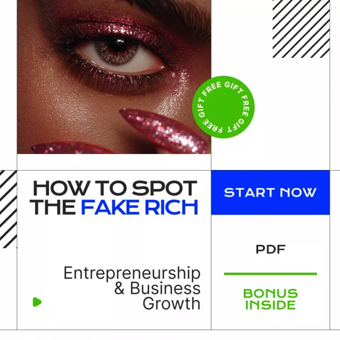
Task: Click the green play triangle icon
Action: point(37,302)
